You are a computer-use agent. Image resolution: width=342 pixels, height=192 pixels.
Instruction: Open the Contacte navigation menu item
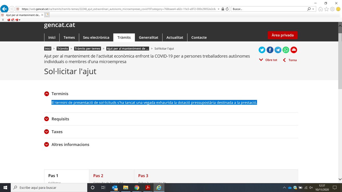[x=199, y=37]
